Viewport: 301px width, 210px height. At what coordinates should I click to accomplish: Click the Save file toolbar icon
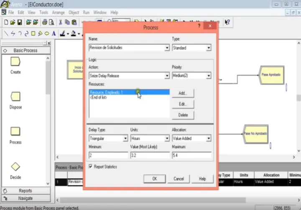point(20,22)
